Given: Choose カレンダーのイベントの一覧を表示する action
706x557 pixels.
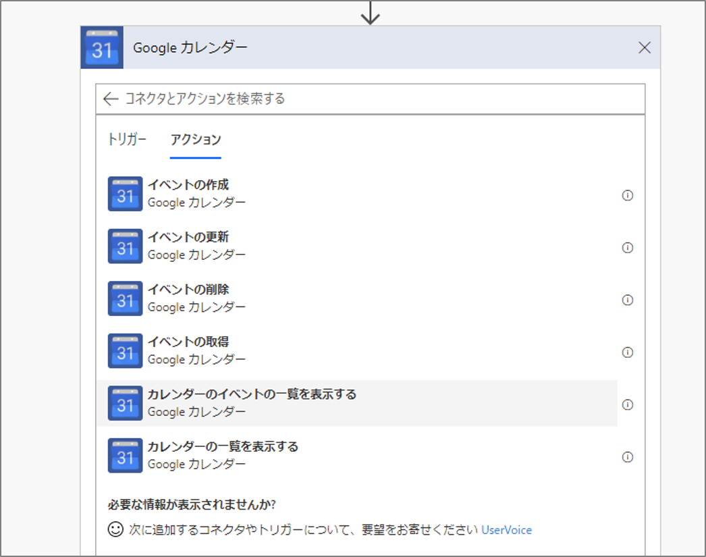Looking at the screenshot, I should [x=356, y=403].
